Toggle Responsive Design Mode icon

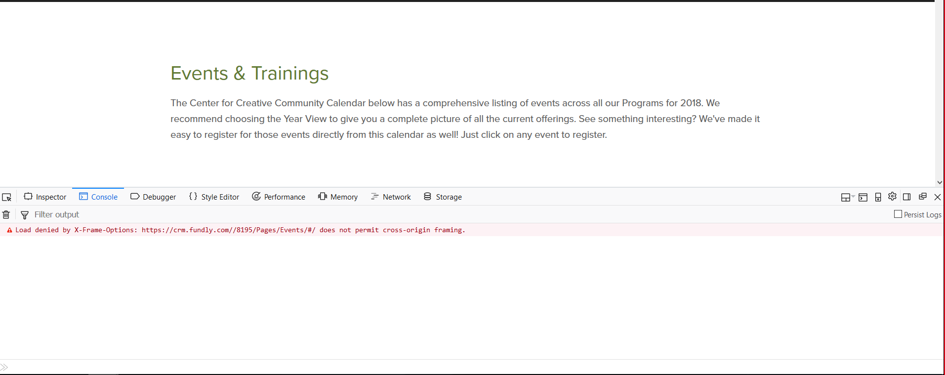click(878, 197)
